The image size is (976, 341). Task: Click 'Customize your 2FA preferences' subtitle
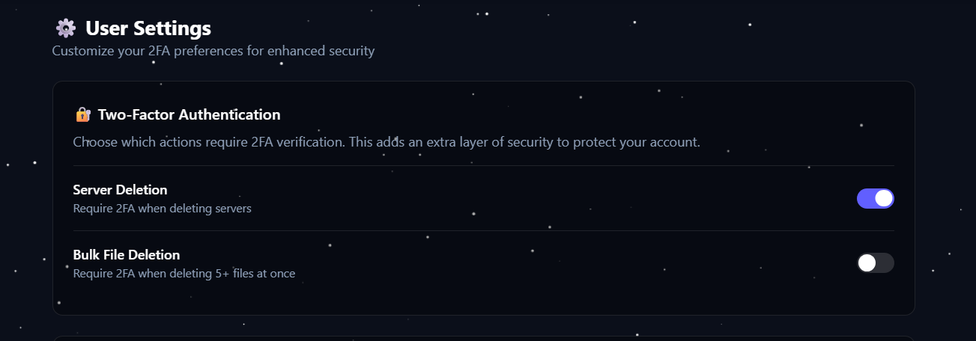(x=213, y=52)
